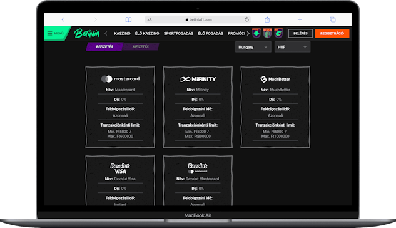
Task: Click the 'Név: Mifinity' text
Action: coord(198,90)
